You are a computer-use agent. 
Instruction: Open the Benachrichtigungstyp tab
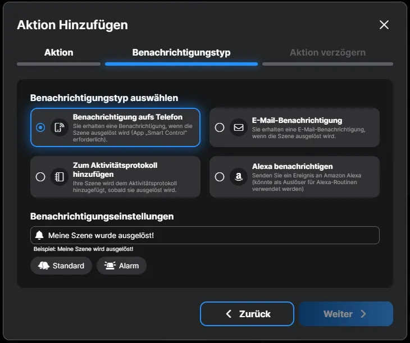[x=181, y=53]
